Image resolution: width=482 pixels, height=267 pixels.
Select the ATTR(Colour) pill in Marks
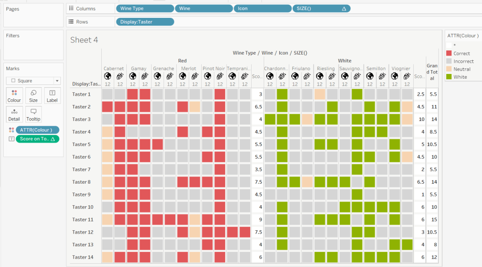[37, 130]
